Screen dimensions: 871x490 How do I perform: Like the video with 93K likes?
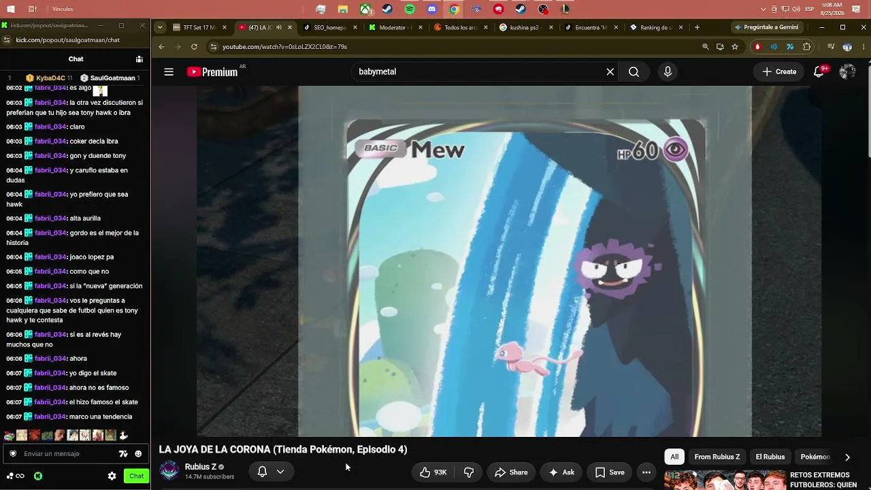pos(433,472)
